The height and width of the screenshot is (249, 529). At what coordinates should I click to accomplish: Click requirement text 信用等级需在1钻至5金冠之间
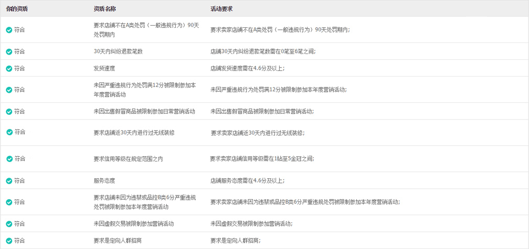pos(262,159)
